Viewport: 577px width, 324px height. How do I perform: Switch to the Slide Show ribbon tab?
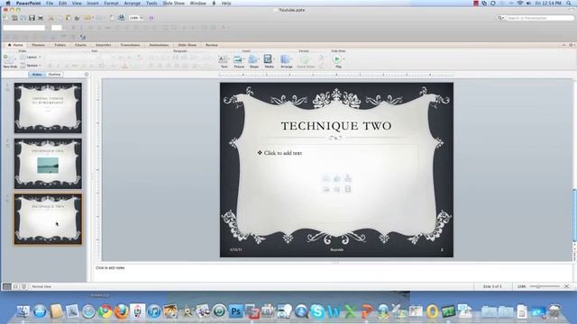[188, 45]
